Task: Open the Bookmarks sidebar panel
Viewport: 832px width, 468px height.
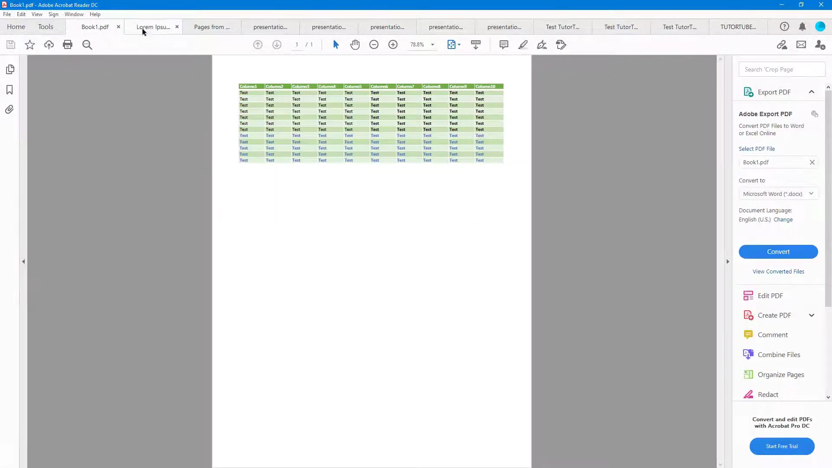Action: (10, 90)
